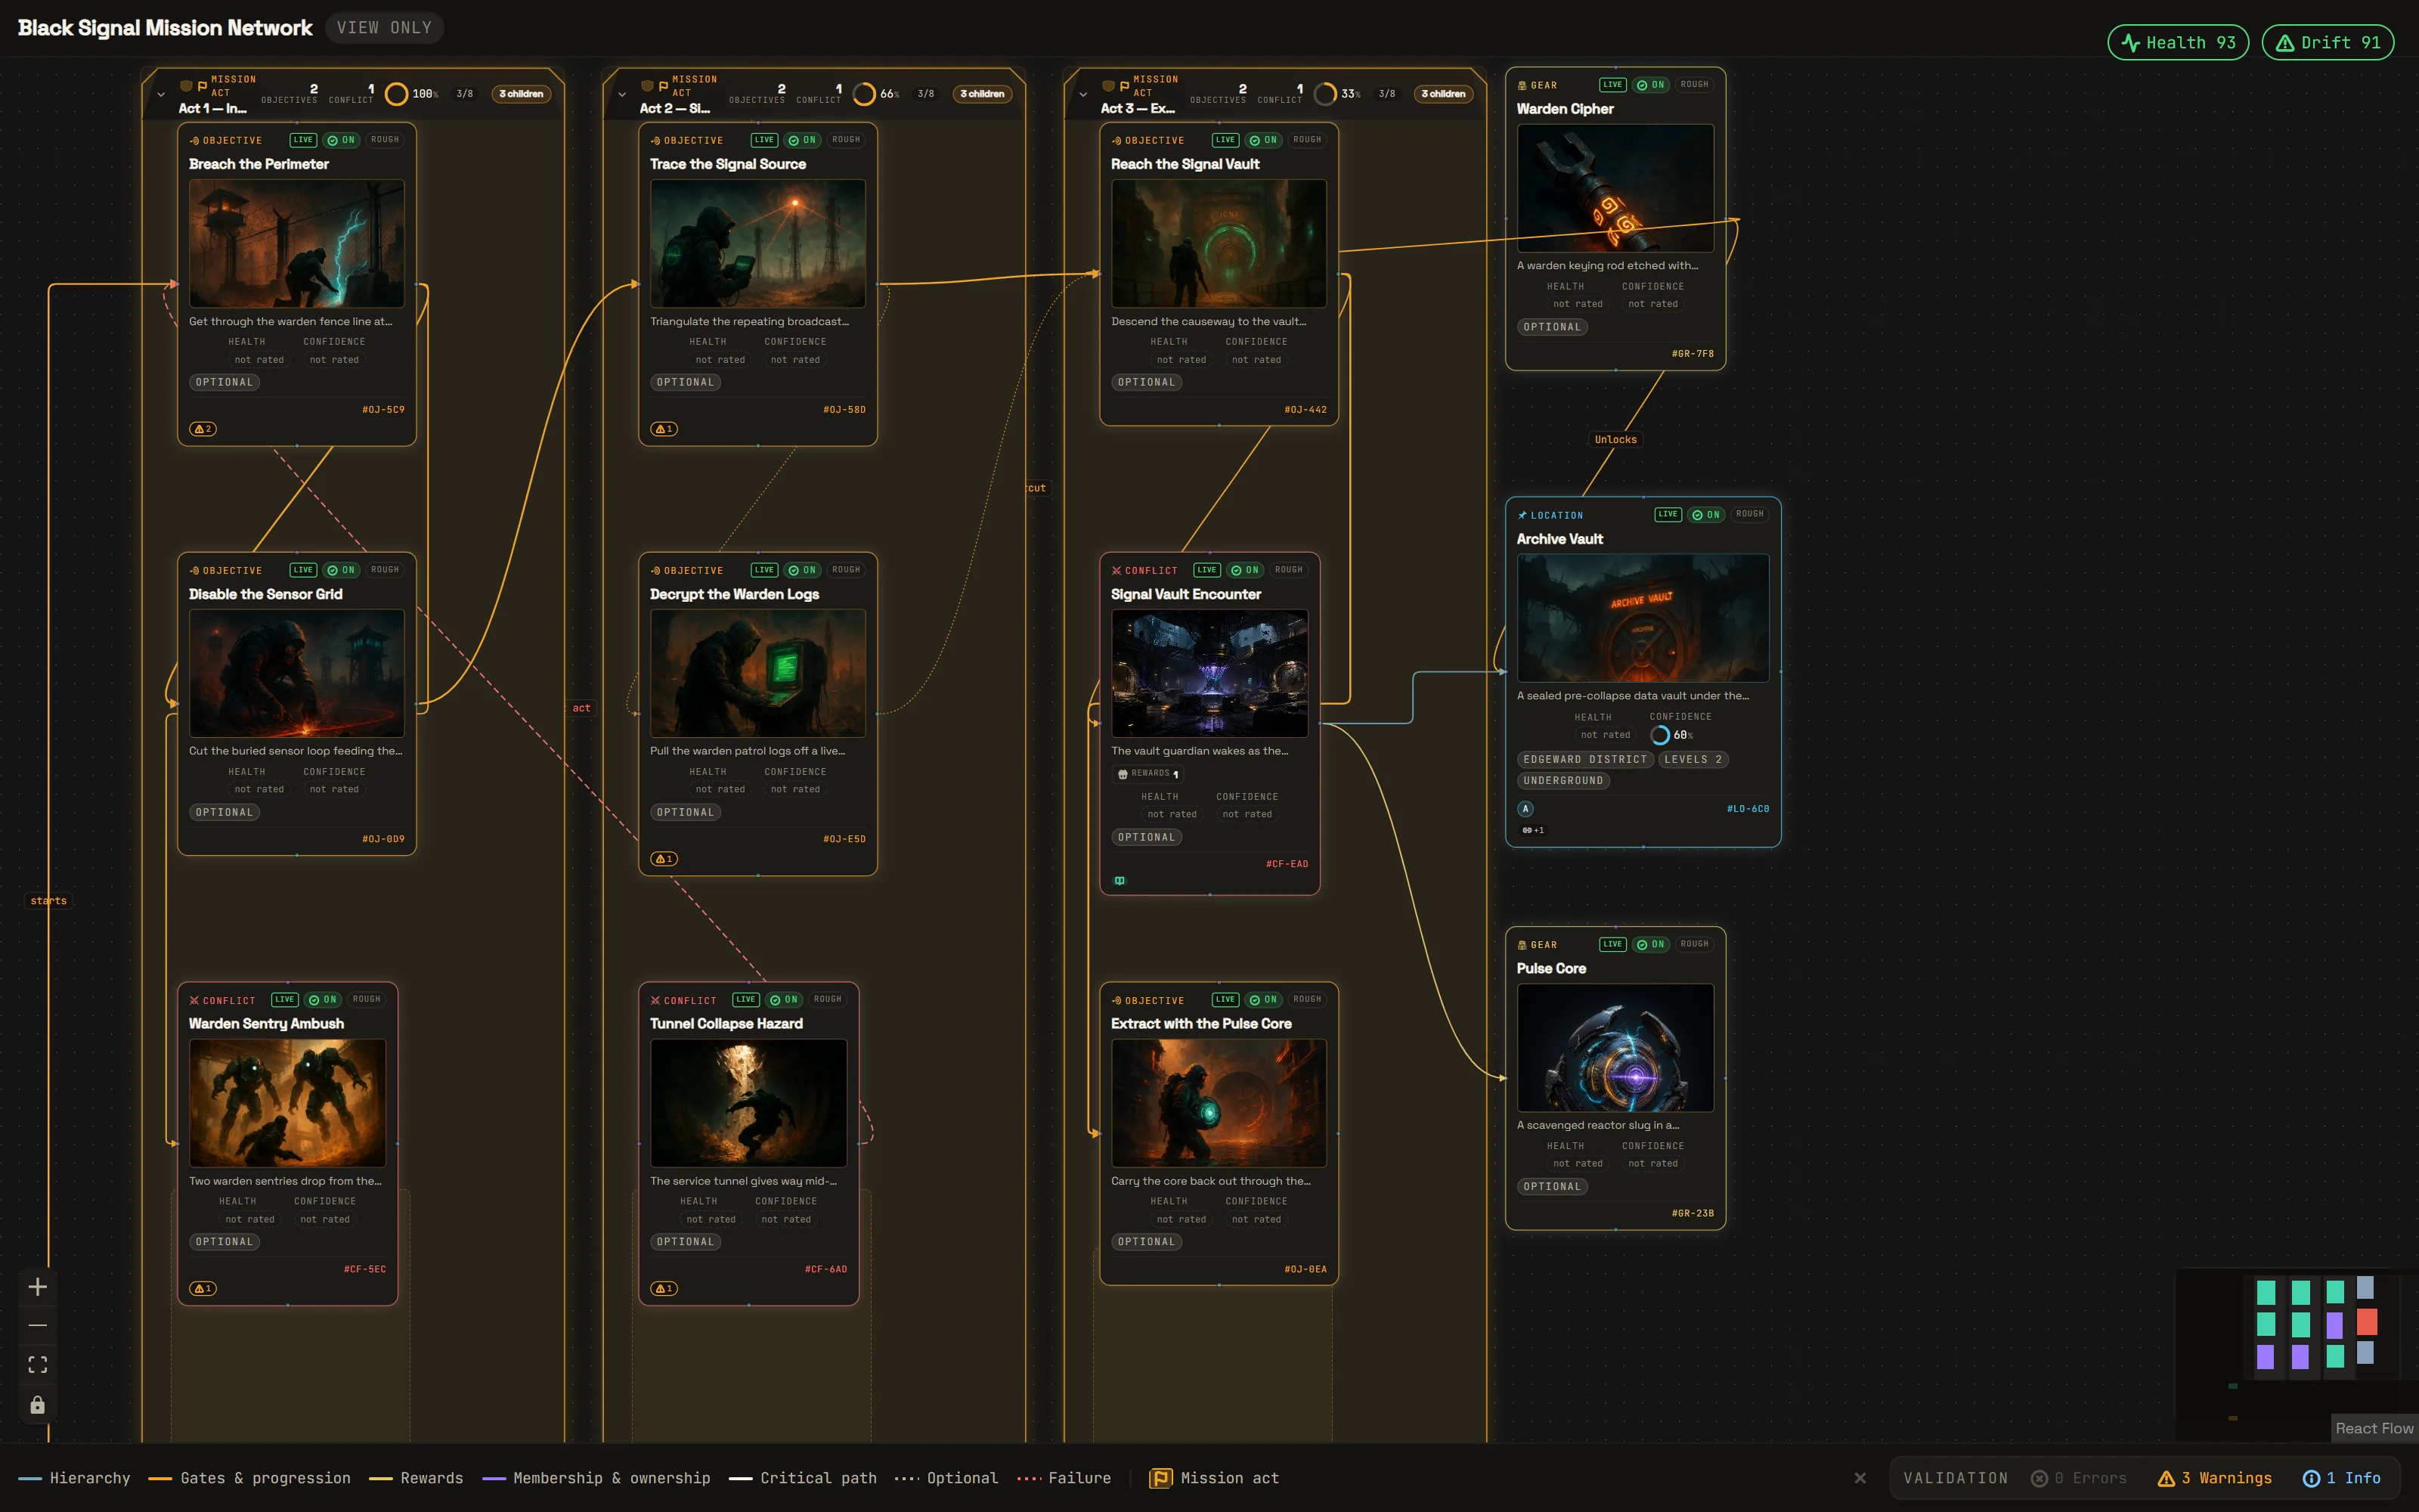Toggle ON switch for Signal Vault Encounter

[1244, 570]
